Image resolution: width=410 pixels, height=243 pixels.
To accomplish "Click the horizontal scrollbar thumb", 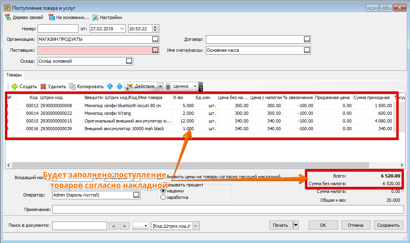I will pyautogui.click(x=190, y=165).
